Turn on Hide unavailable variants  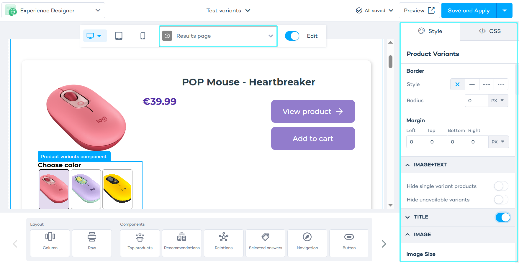point(501,200)
